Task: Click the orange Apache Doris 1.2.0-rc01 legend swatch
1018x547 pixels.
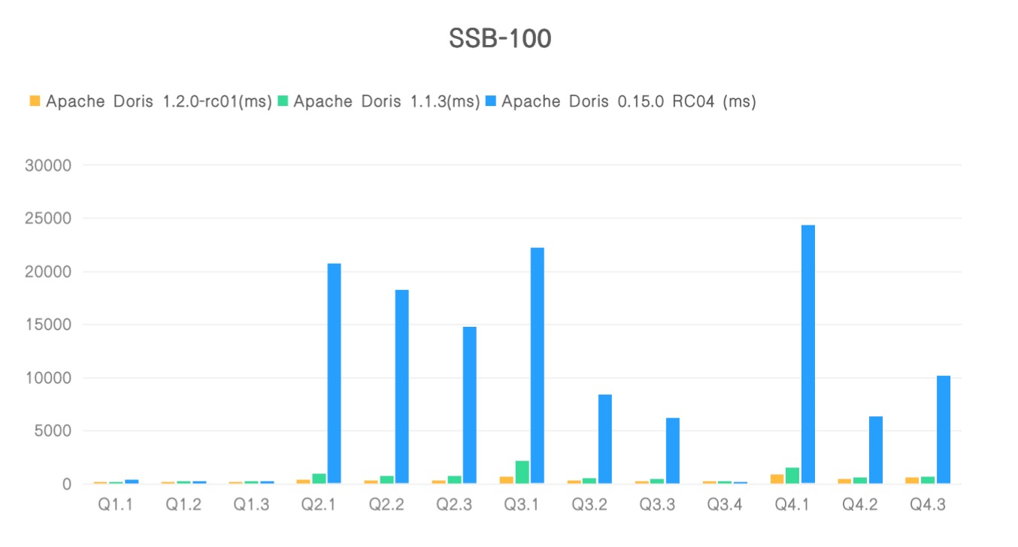Action: [x=35, y=101]
